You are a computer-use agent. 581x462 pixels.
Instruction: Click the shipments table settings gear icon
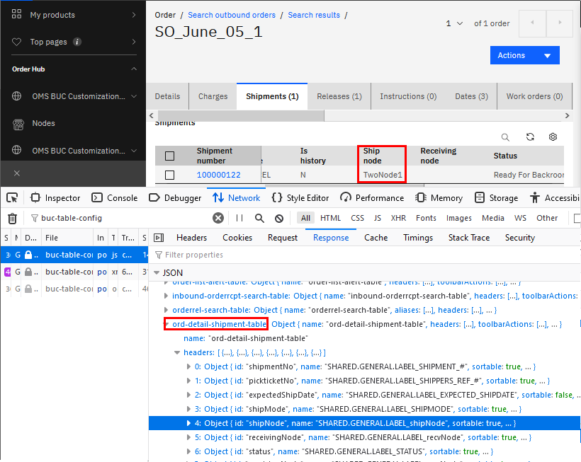click(x=553, y=137)
